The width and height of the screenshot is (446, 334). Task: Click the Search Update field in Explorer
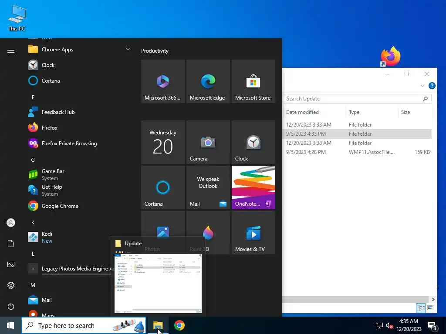tap(357, 99)
